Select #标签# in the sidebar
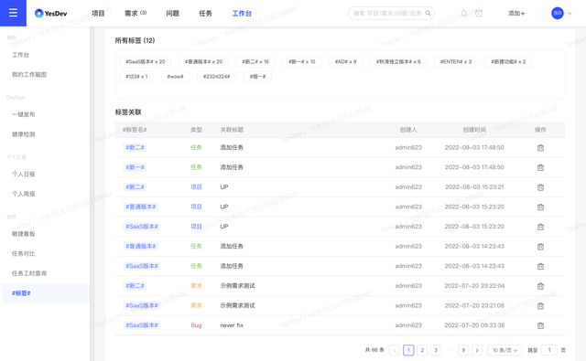 point(45,293)
